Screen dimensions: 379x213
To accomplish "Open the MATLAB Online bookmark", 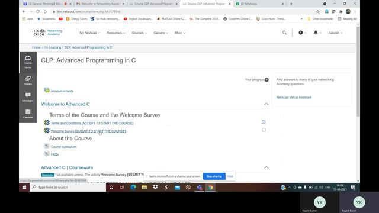I will 171,18.
